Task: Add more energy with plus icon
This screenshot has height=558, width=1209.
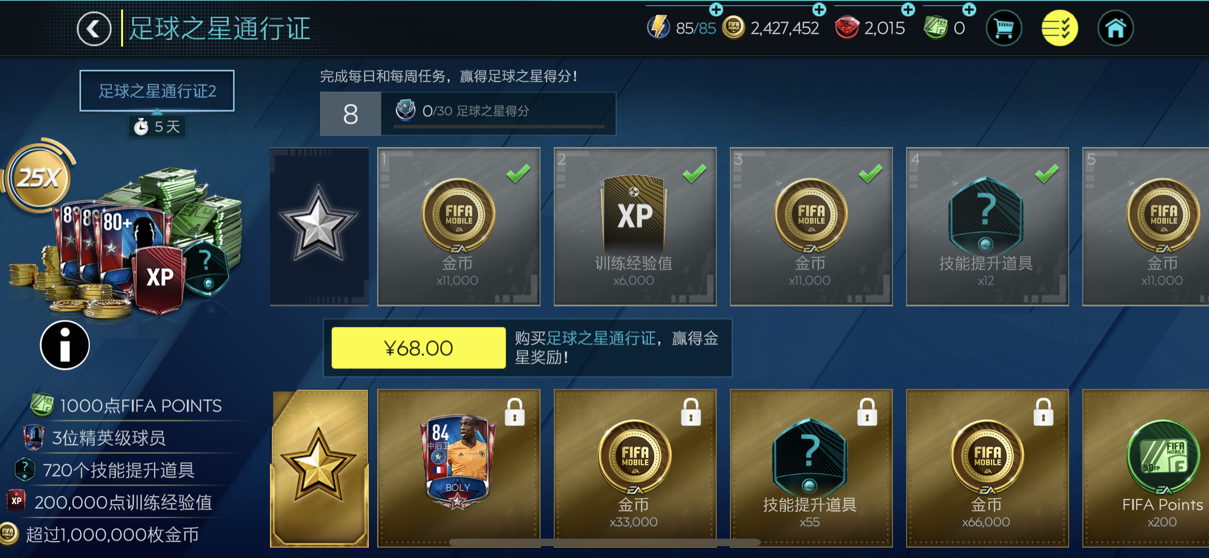Action: pos(716,9)
